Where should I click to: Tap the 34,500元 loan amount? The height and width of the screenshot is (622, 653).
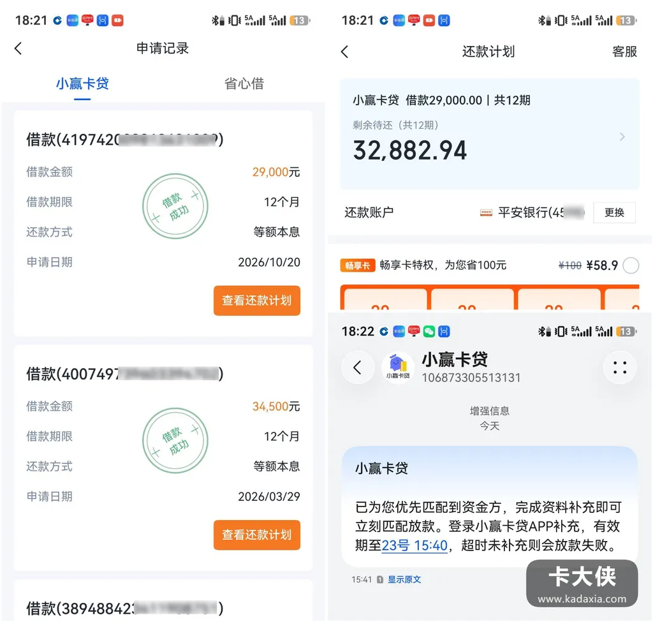(x=275, y=406)
